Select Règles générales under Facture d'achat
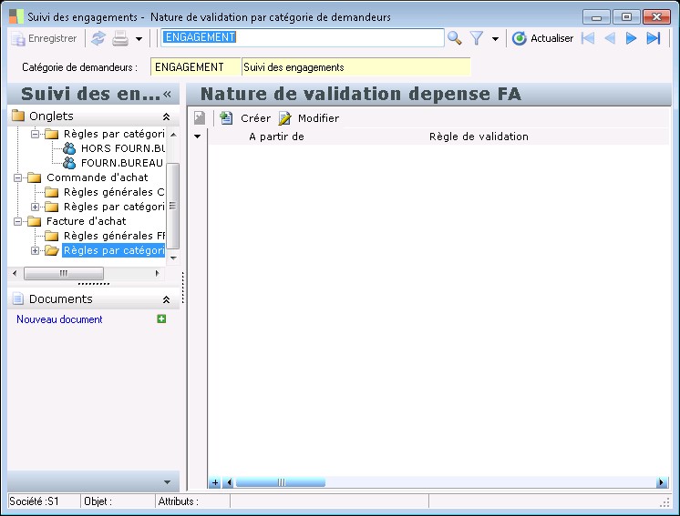This screenshot has width=680, height=516. 114,236
